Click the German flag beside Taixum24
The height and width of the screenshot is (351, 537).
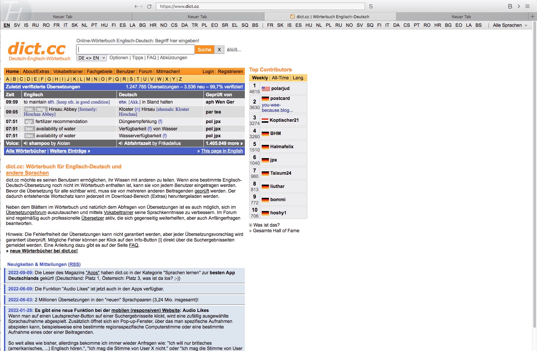click(265, 173)
